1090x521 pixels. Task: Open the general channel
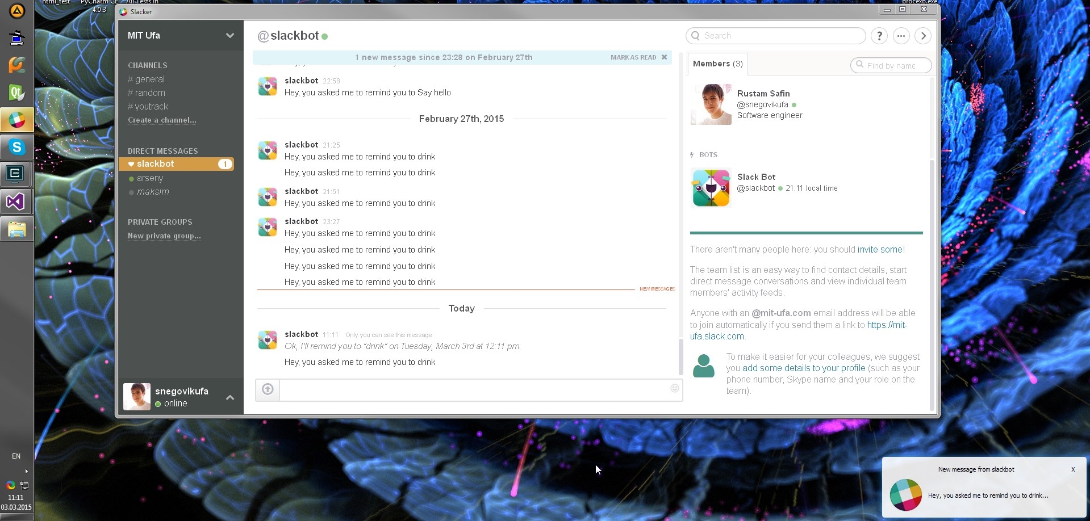click(x=147, y=79)
